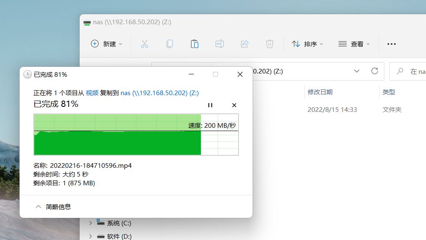Click the clock icon in copy dialog title
The width and height of the screenshot is (426, 240).
pos(28,74)
